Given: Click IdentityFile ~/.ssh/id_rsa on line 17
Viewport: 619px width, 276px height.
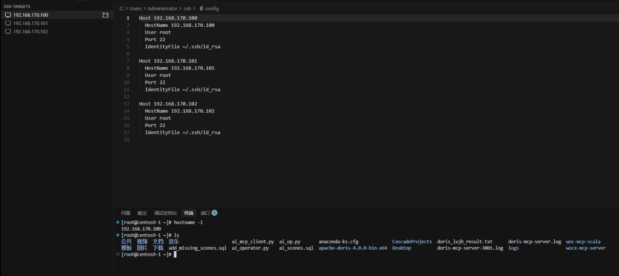Looking at the screenshot, I should click(182, 133).
